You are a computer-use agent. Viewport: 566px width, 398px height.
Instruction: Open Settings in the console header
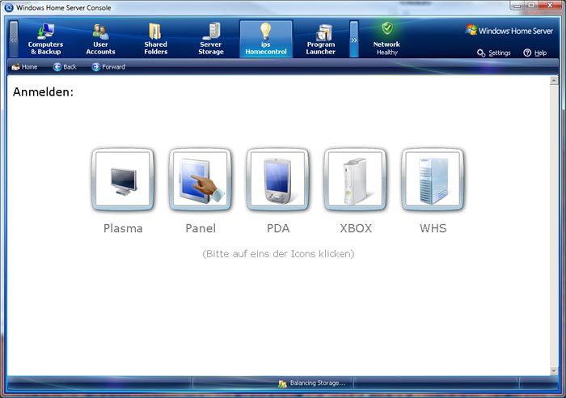(494, 53)
